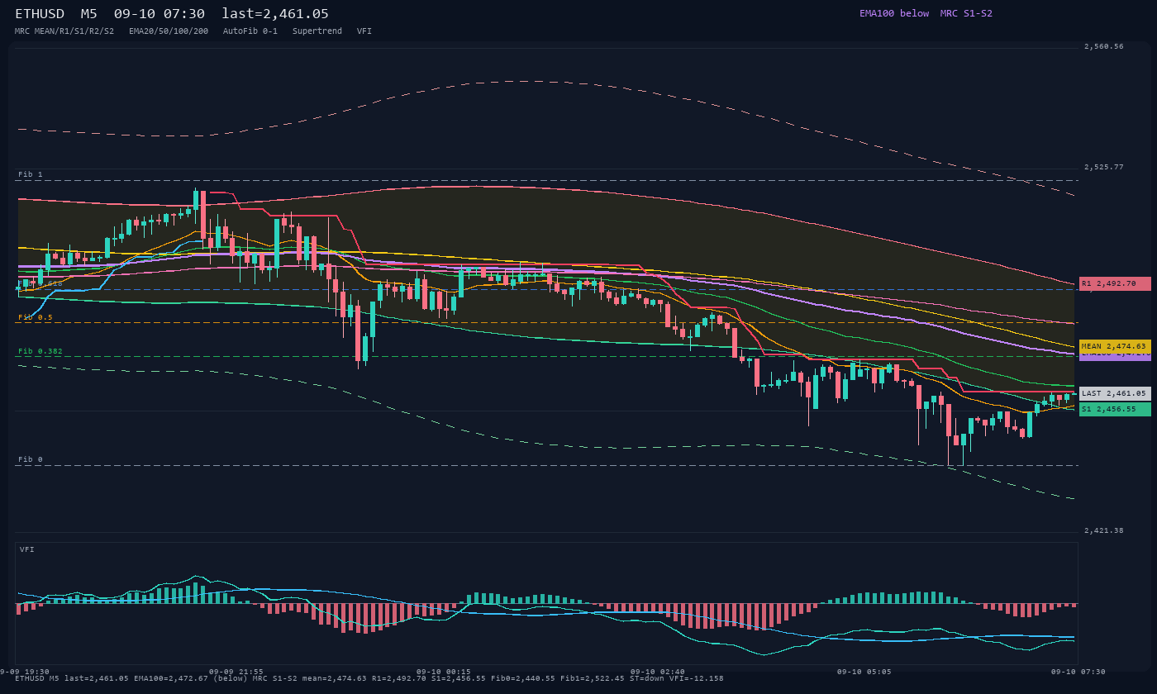
Task: Click the Fib 0 level label
Action: tap(31, 459)
